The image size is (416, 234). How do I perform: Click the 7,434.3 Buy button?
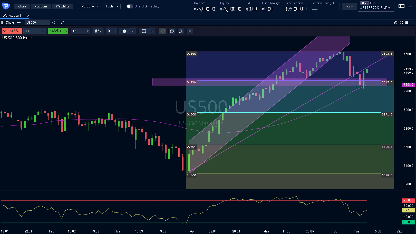click(x=58, y=31)
